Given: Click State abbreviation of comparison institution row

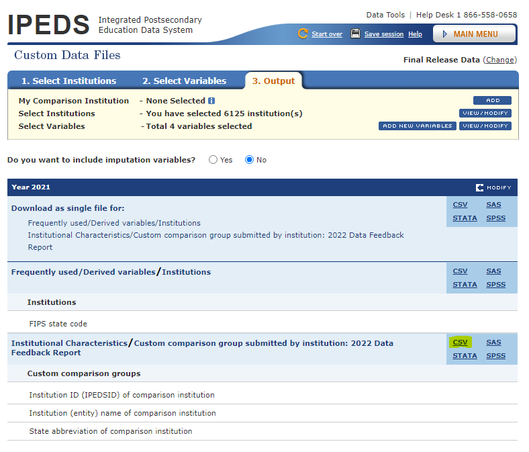Looking at the screenshot, I should click(262, 431).
